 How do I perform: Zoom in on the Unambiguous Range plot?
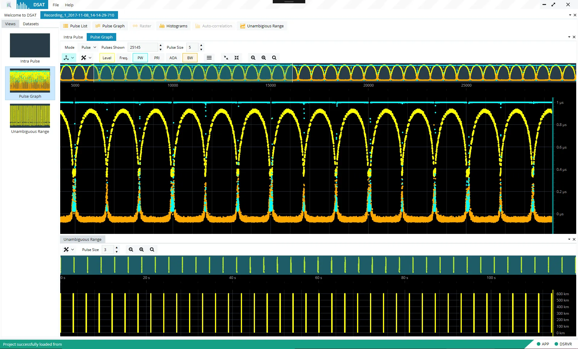pos(141,250)
